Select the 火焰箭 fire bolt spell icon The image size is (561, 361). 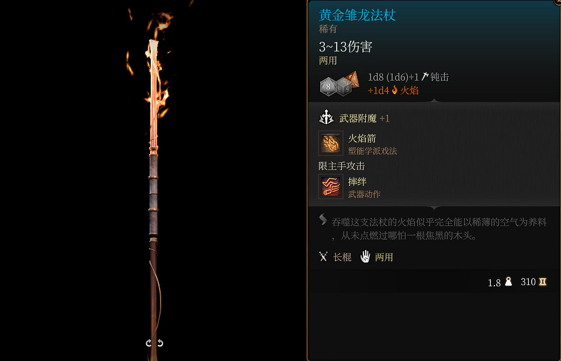coord(331,143)
